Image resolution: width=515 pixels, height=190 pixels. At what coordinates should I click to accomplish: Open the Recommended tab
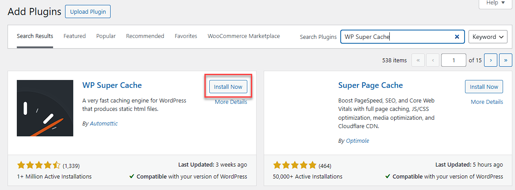tap(145, 36)
